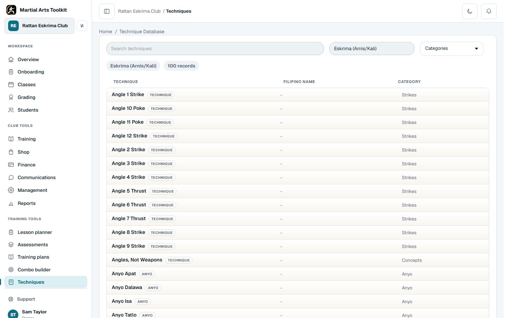The width and height of the screenshot is (509, 318).
Task: Open Reports bar chart icon
Action: (x=11, y=203)
